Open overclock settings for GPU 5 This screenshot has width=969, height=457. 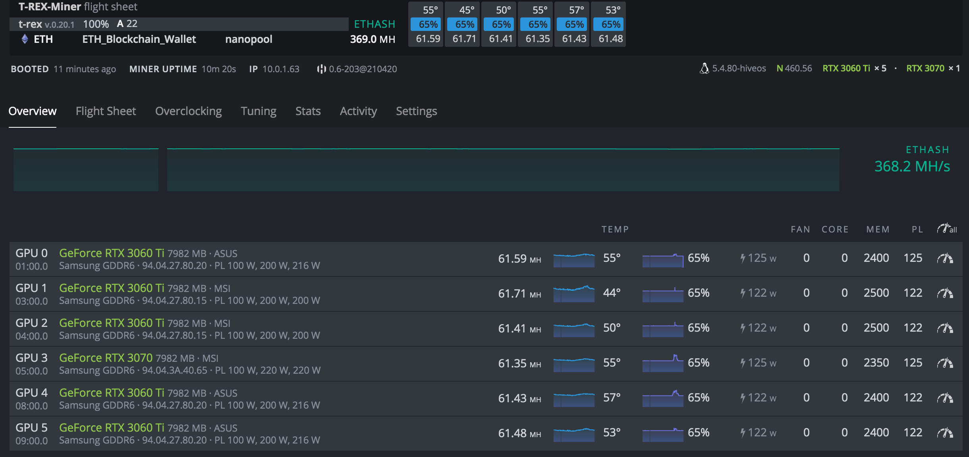pyautogui.click(x=945, y=433)
